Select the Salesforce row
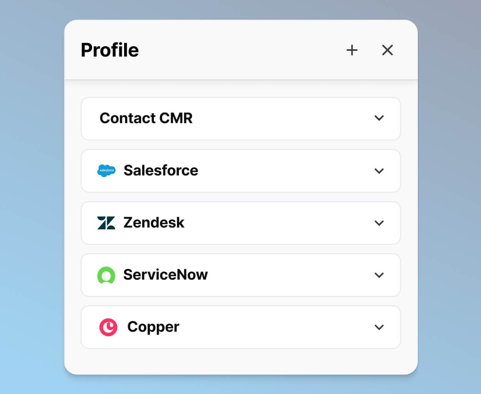 click(240, 171)
